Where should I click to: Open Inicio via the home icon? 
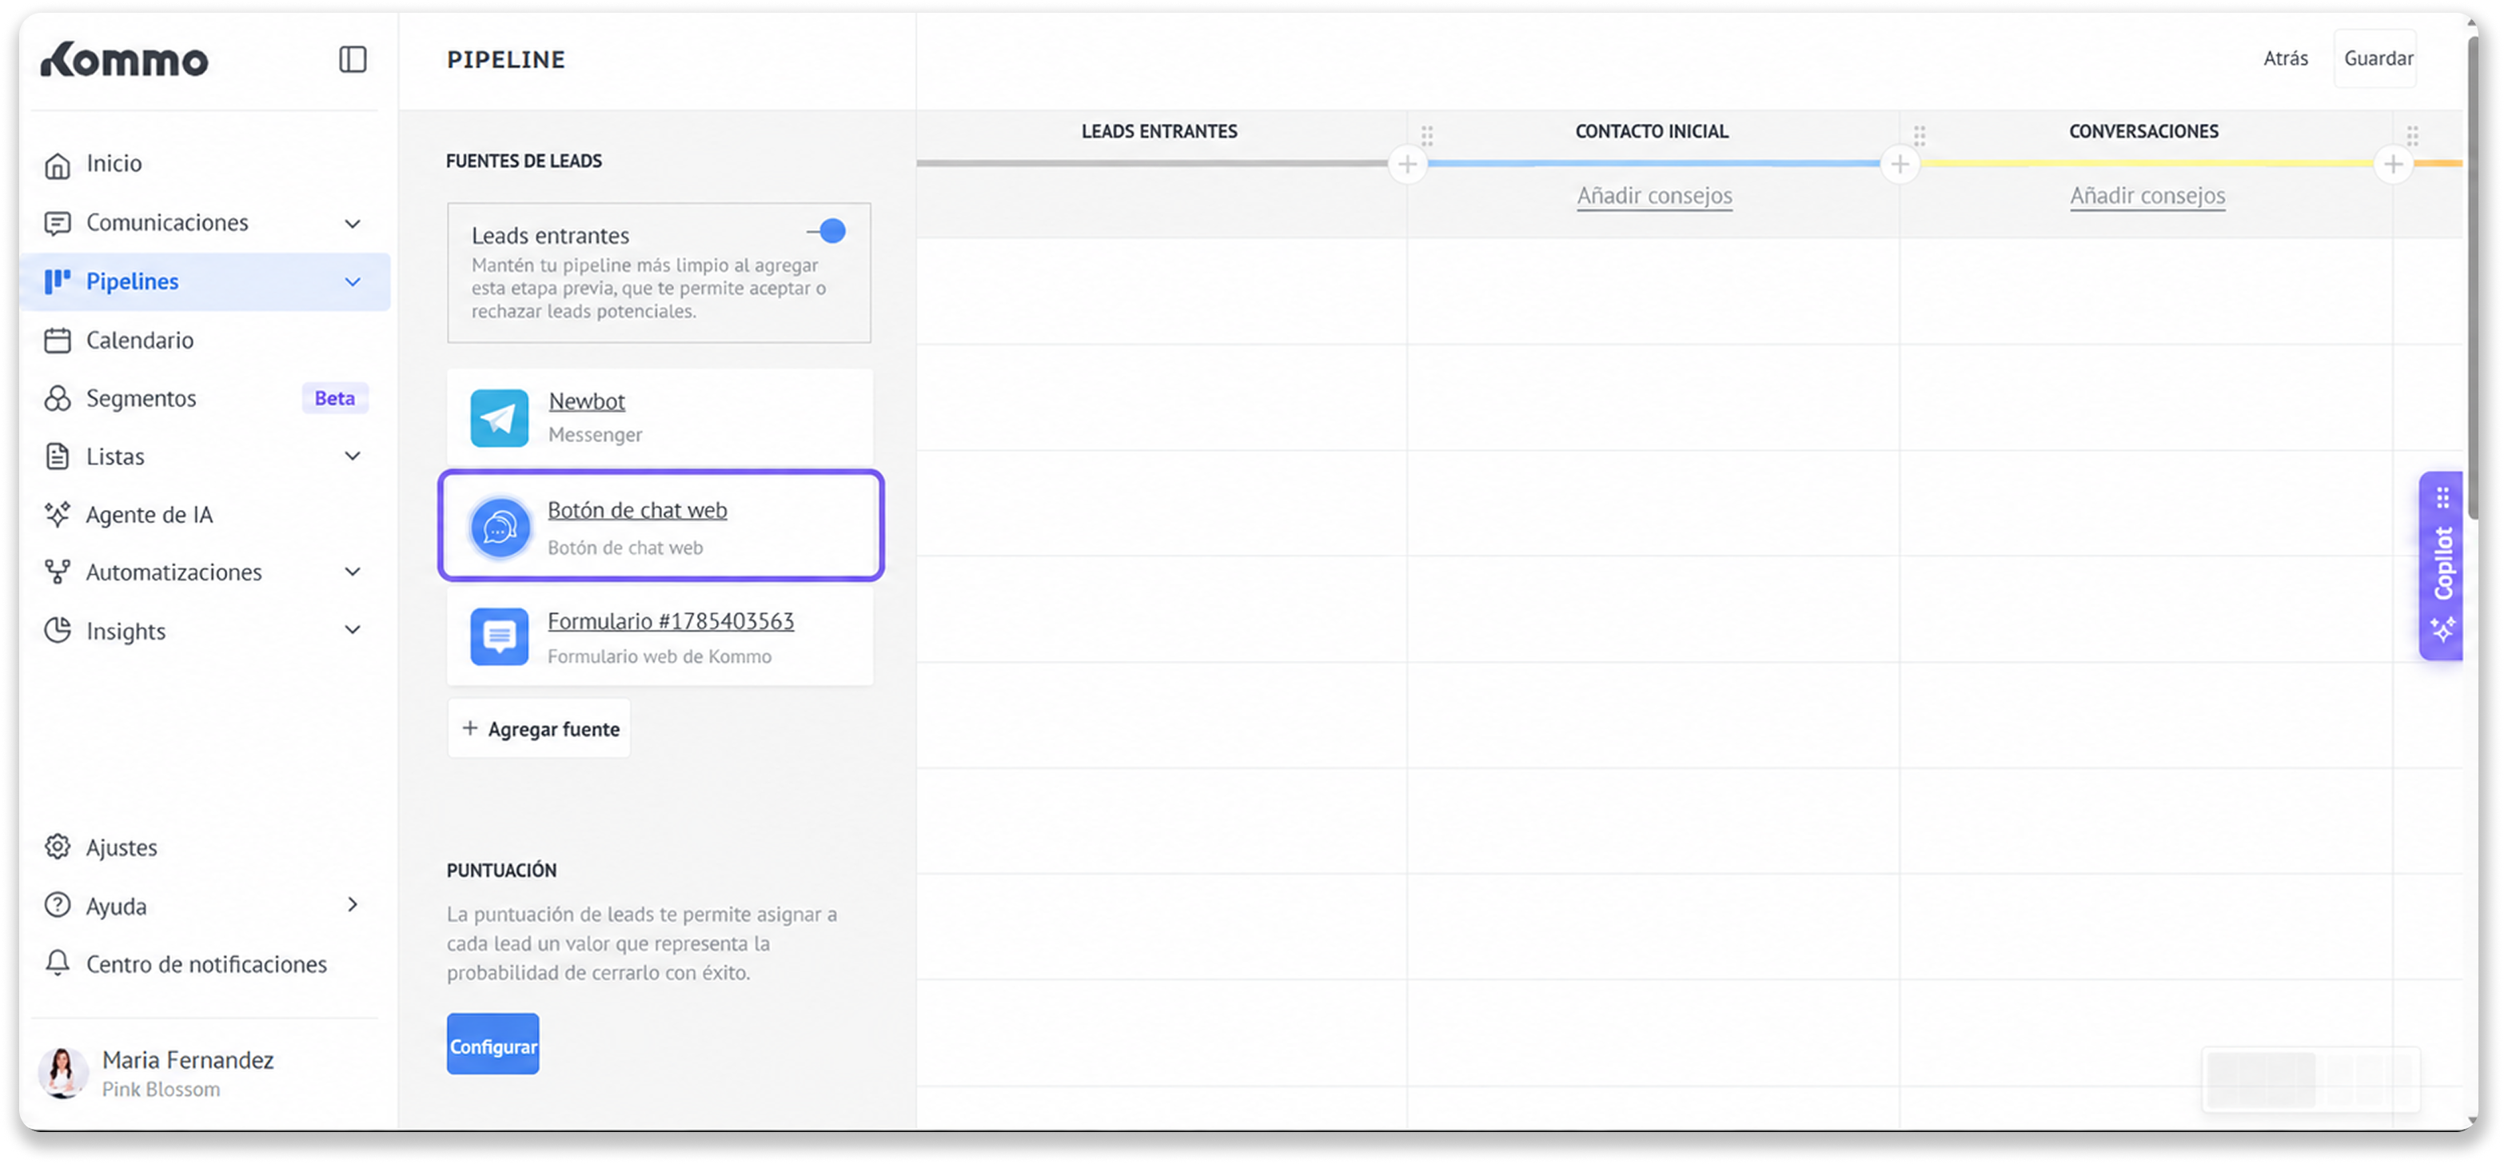coord(58,165)
